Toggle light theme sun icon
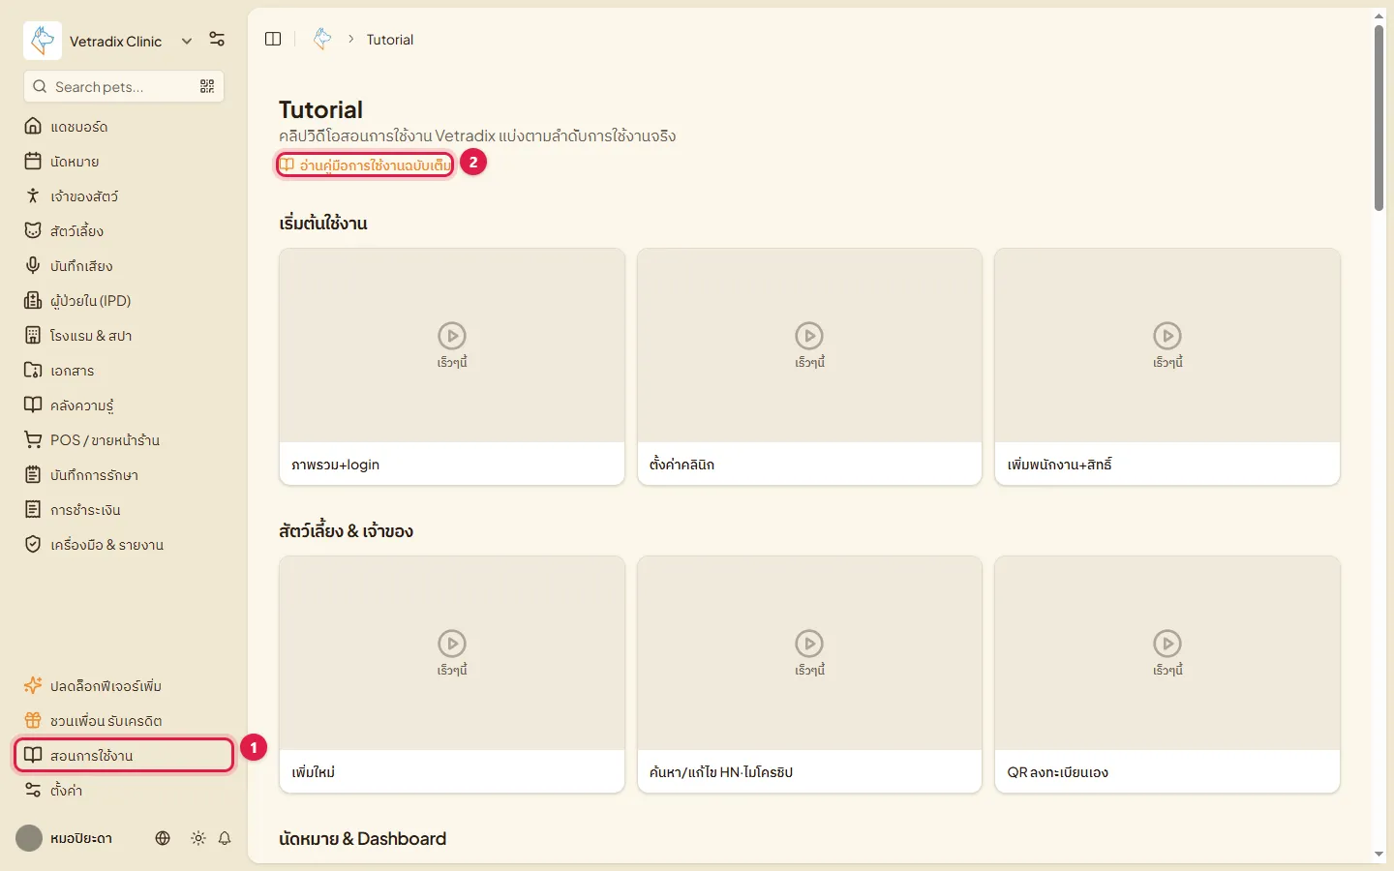The image size is (1394, 871). click(198, 838)
